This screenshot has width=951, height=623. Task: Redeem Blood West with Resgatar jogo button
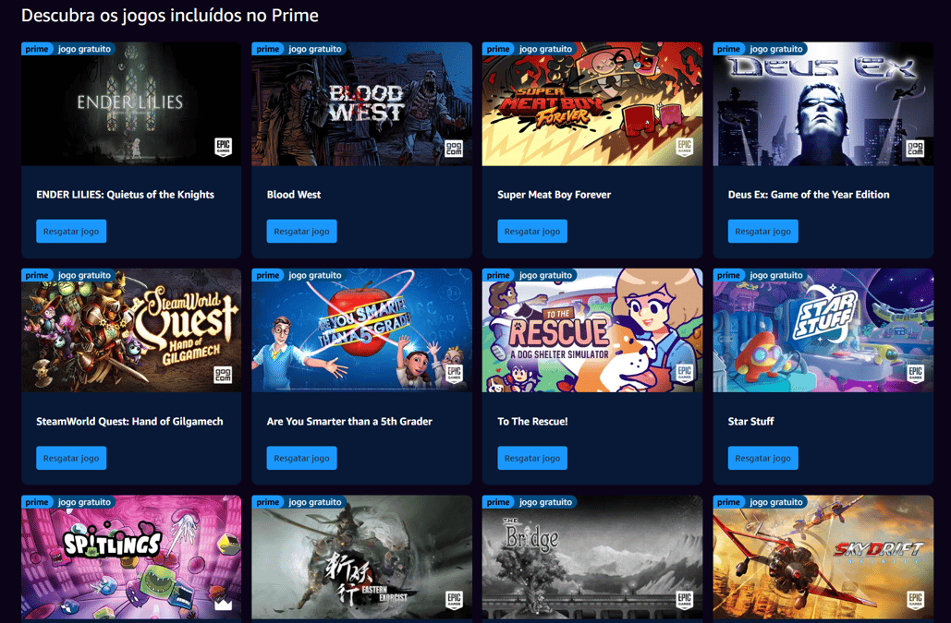301,232
